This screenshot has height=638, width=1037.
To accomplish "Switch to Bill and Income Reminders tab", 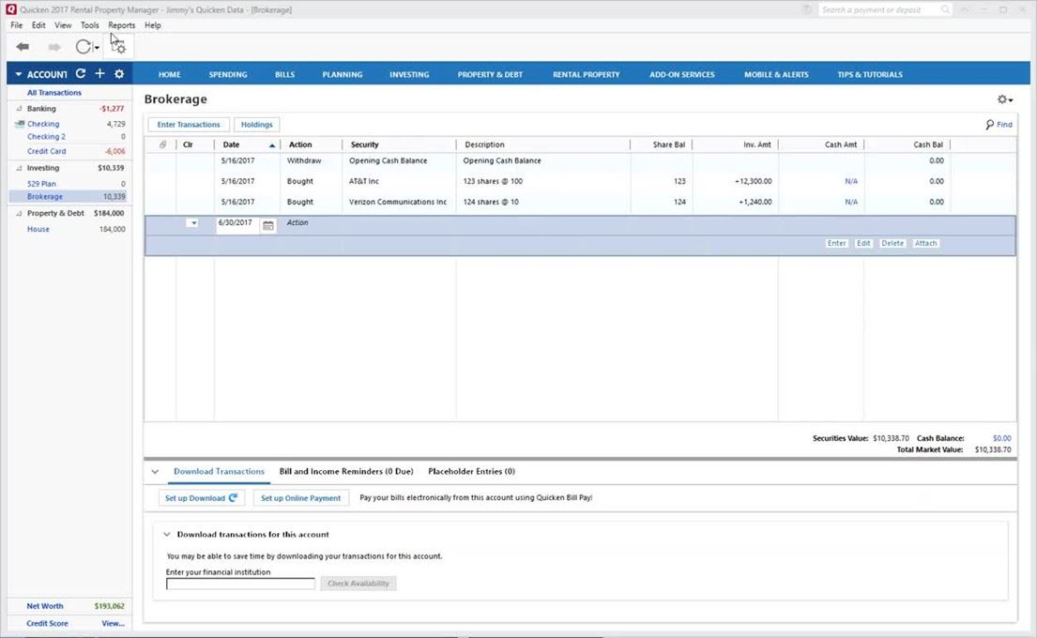I will (345, 472).
